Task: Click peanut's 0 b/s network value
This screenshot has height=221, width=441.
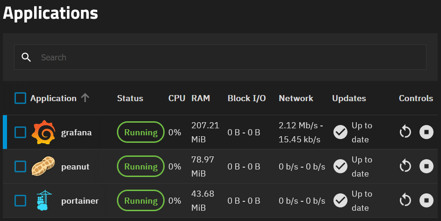Action: coord(302,167)
